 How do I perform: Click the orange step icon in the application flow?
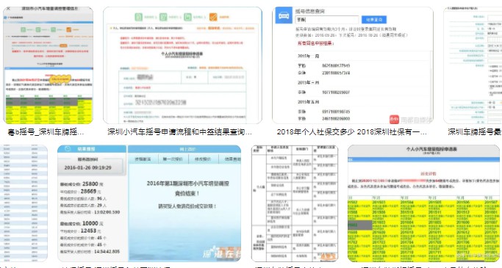click(x=213, y=17)
